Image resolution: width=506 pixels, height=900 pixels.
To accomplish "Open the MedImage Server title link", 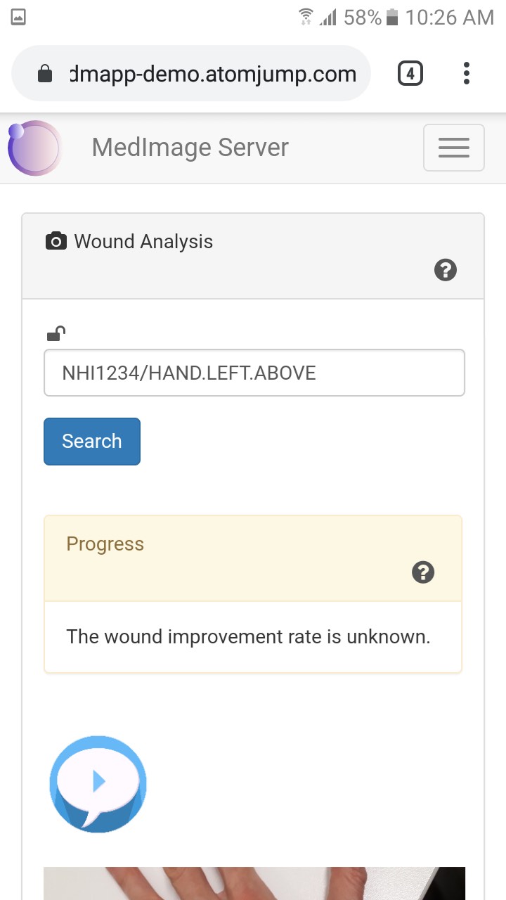I will click(x=190, y=148).
